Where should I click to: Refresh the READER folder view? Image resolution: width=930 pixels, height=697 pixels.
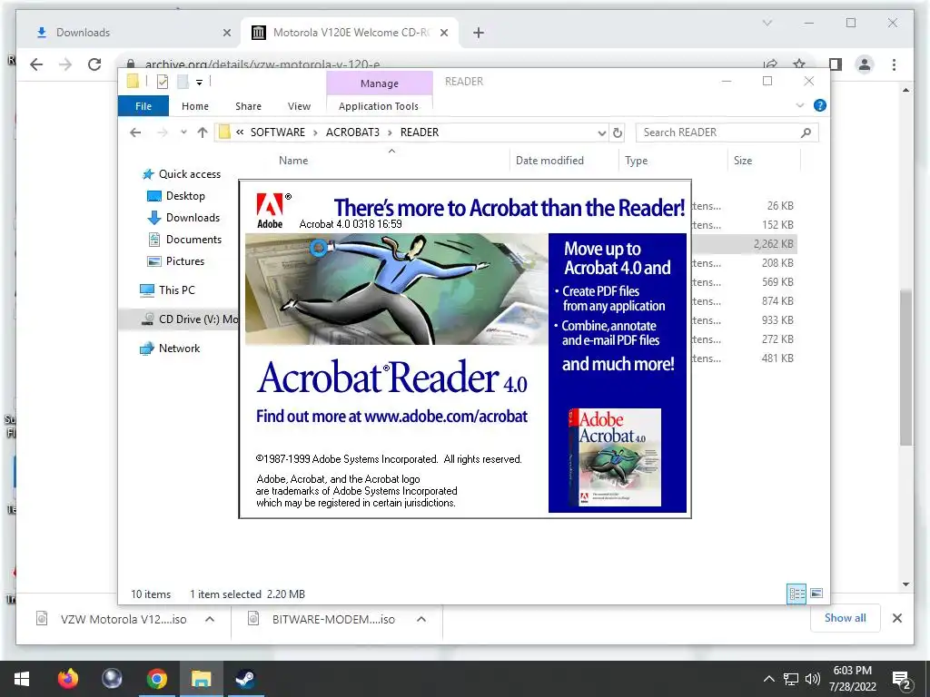tap(618, 133)
